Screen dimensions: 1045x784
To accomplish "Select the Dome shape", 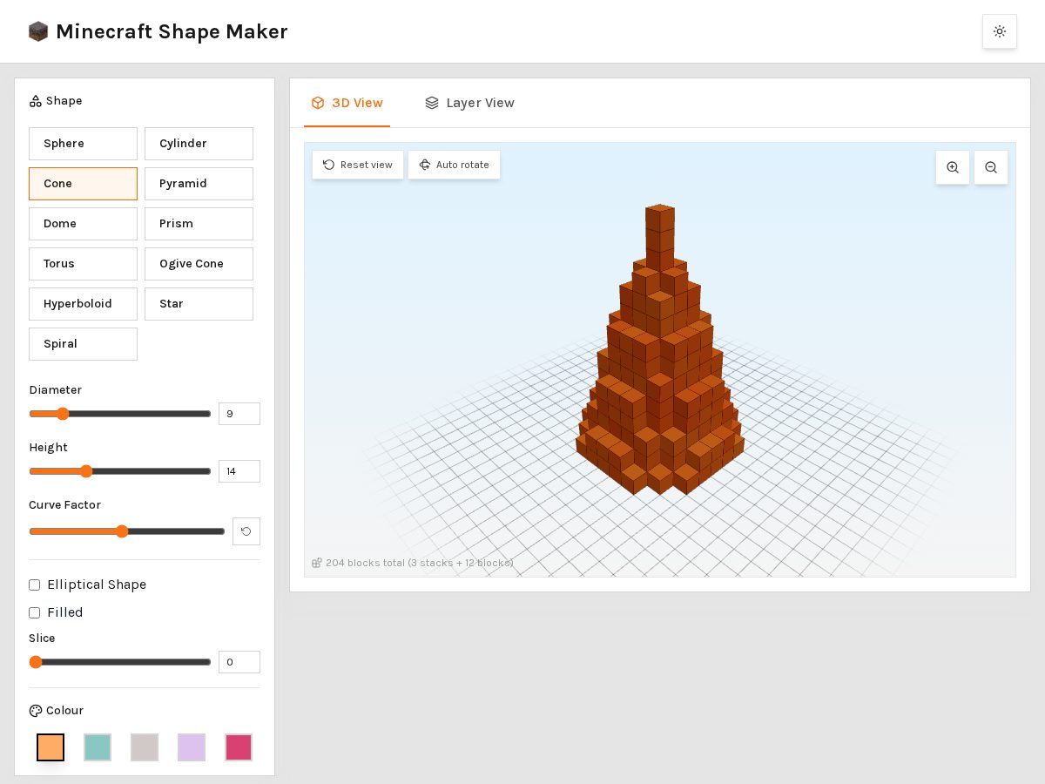I will pos(83,224).
